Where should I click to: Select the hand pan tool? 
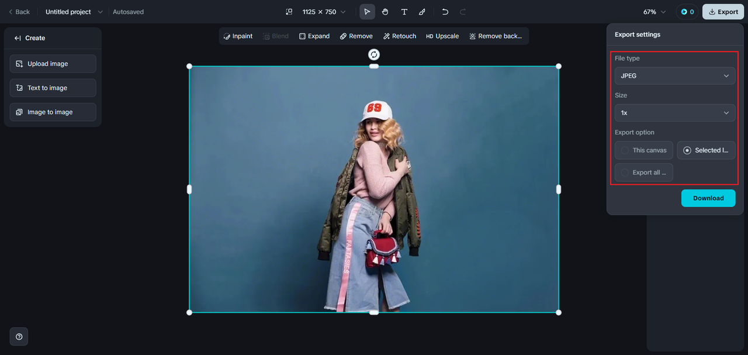pos(385,12)
